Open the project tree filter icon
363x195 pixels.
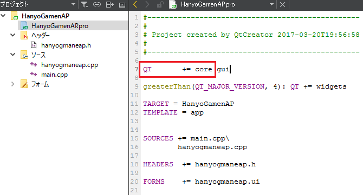[x=85, y=5]
